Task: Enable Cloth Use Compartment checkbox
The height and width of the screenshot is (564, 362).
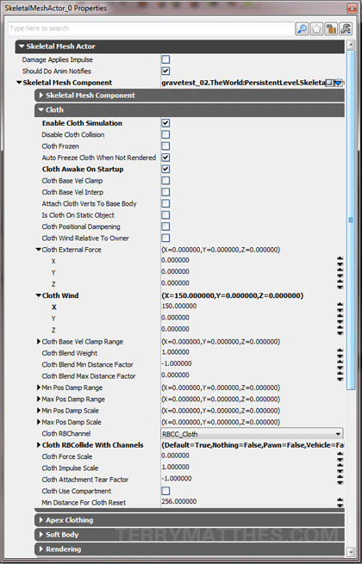Action: [x=165, y=491]
